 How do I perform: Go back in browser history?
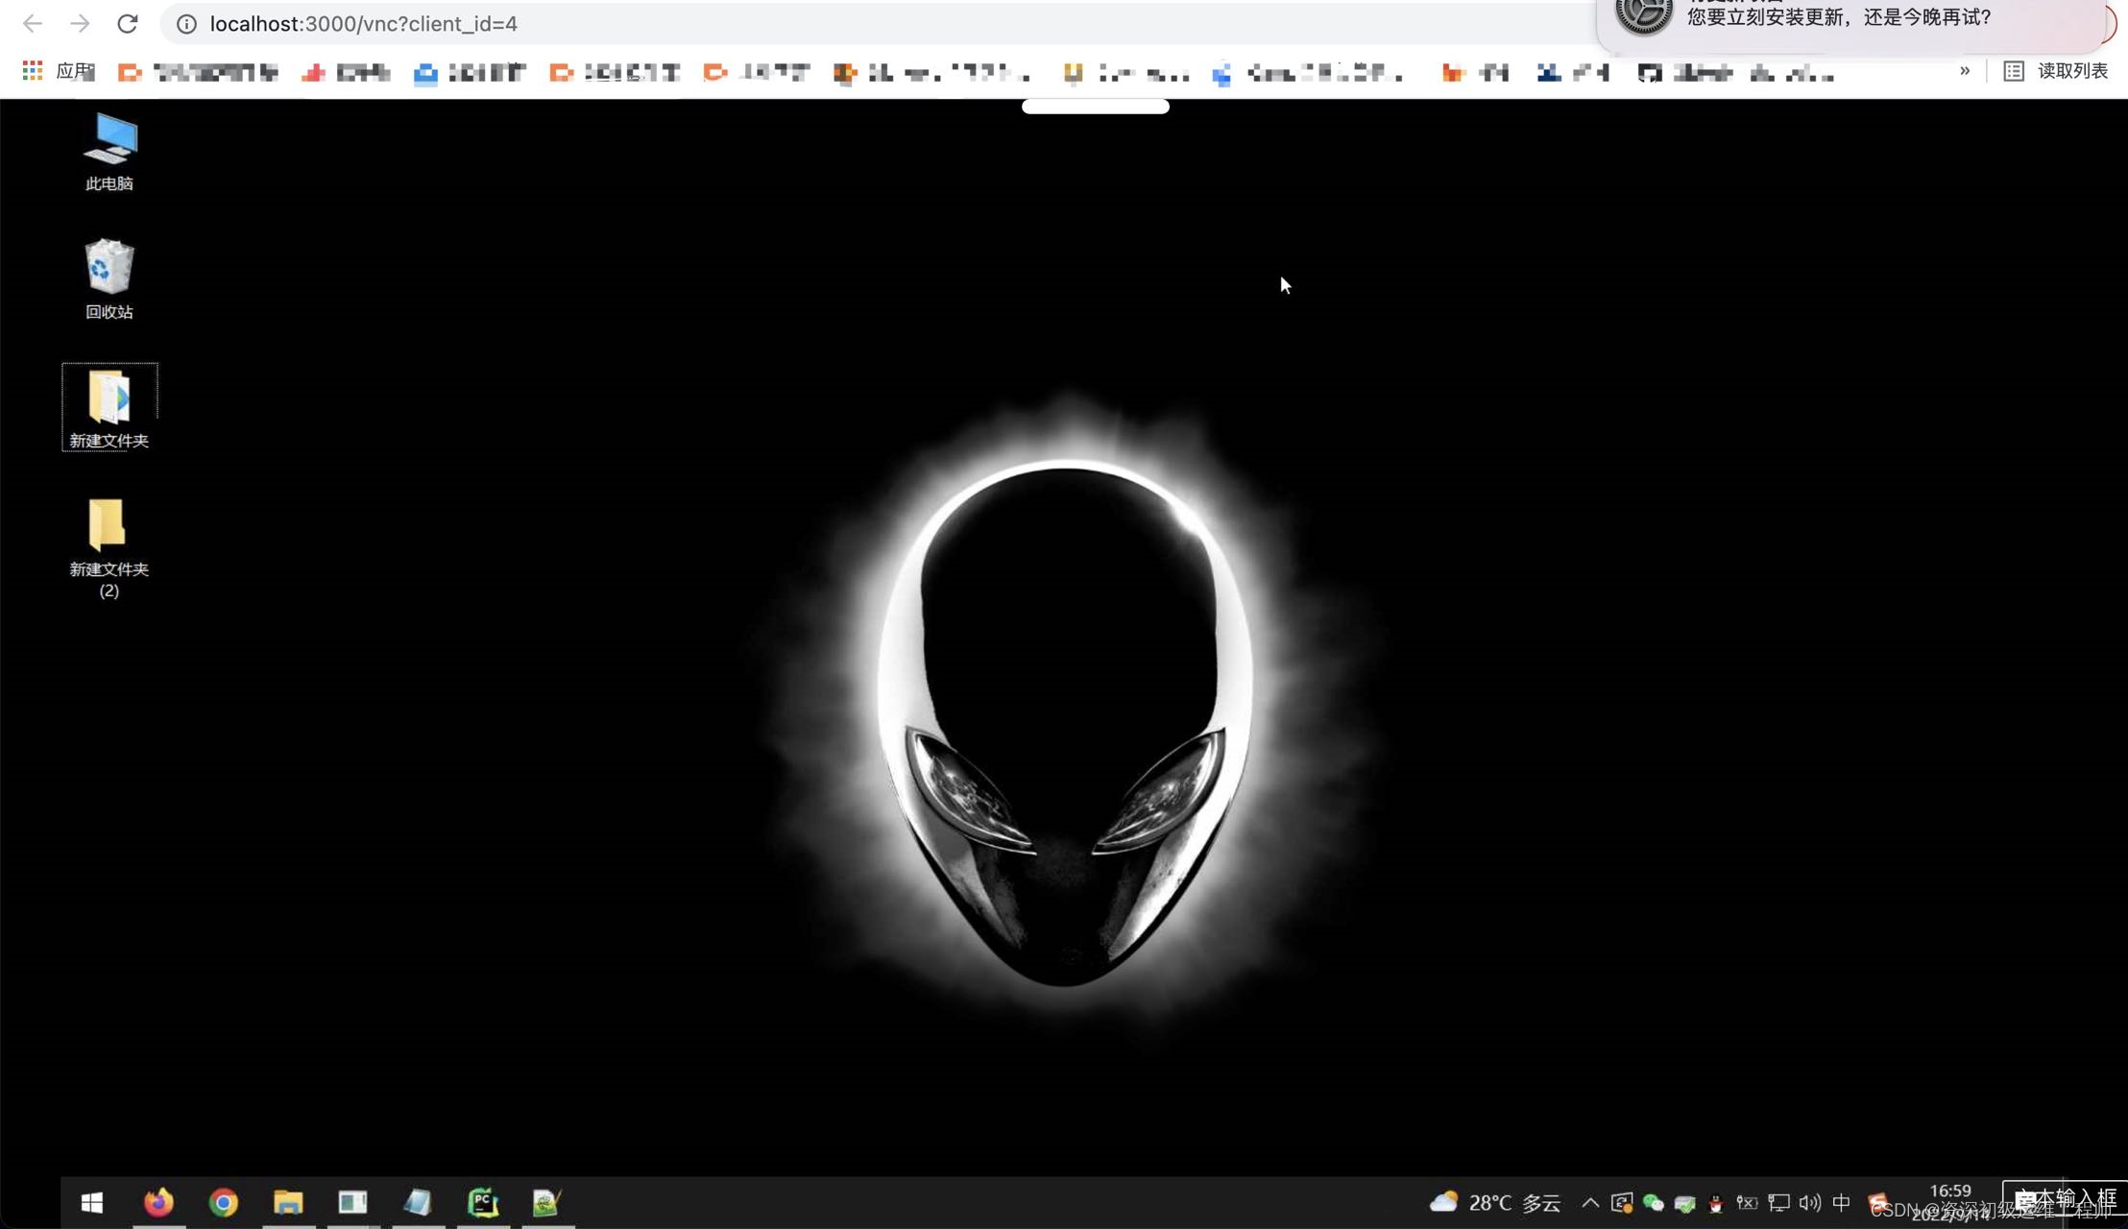coord(33,24)
